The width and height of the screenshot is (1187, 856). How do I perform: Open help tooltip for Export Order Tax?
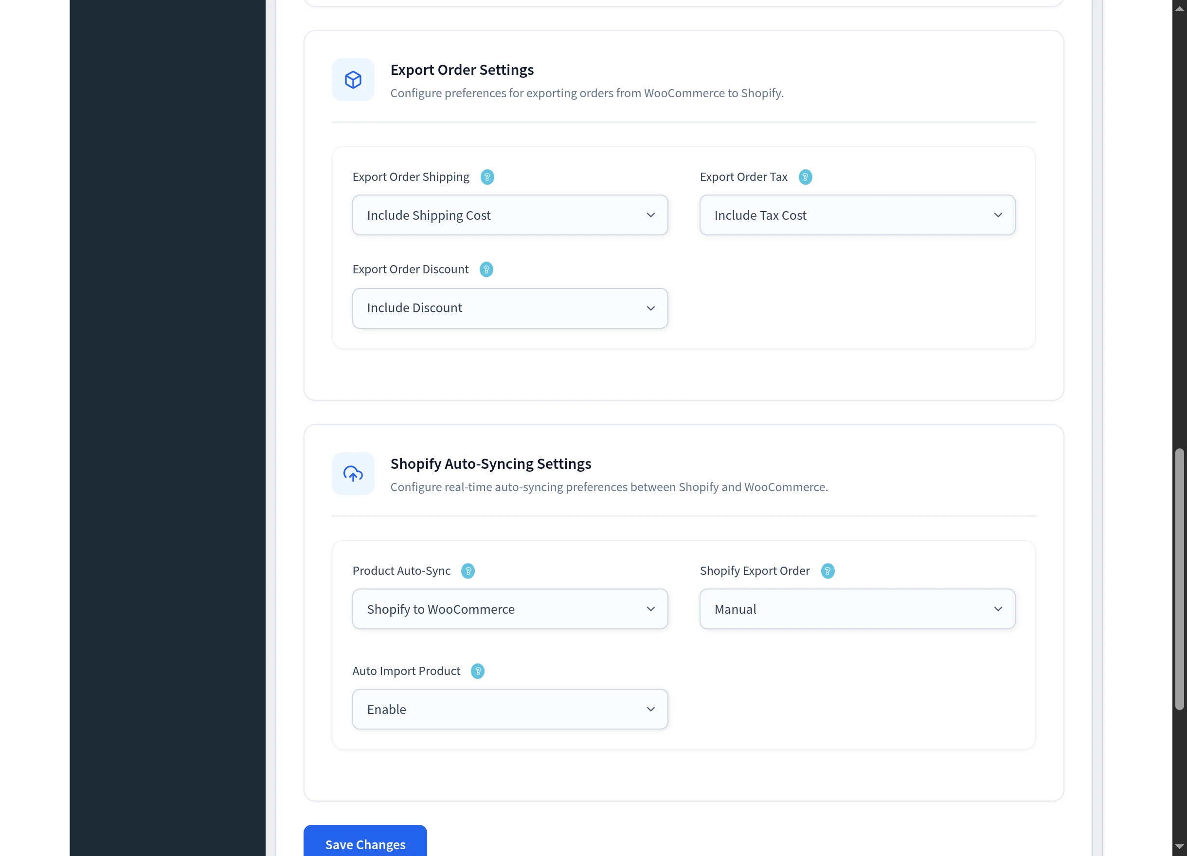coord(806,177)
